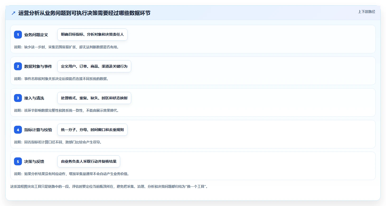Select the 指标计算与校验 step title

click(38, 130)
